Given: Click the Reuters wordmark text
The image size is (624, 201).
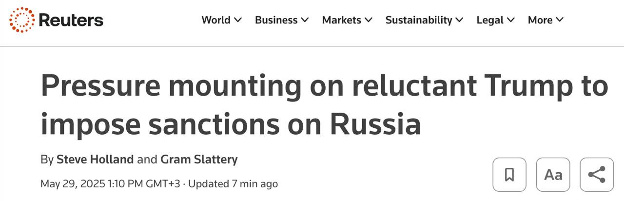Looking at the screenshot, I should (71, 20).
